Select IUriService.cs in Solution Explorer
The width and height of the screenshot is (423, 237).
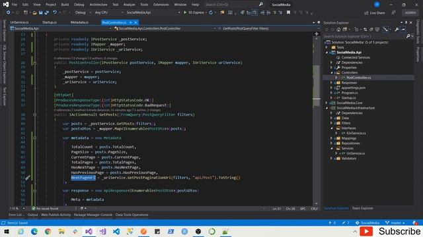point(356,133)
